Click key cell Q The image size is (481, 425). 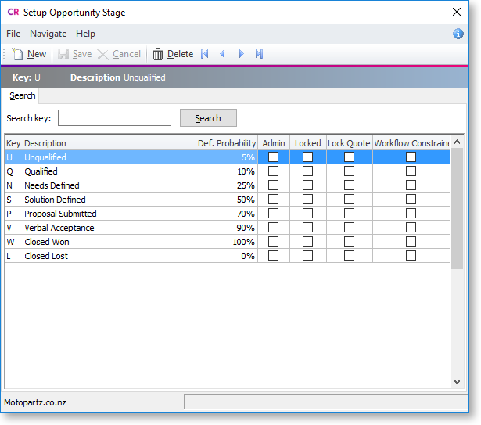pyautogui.click(x=14, y=171)
